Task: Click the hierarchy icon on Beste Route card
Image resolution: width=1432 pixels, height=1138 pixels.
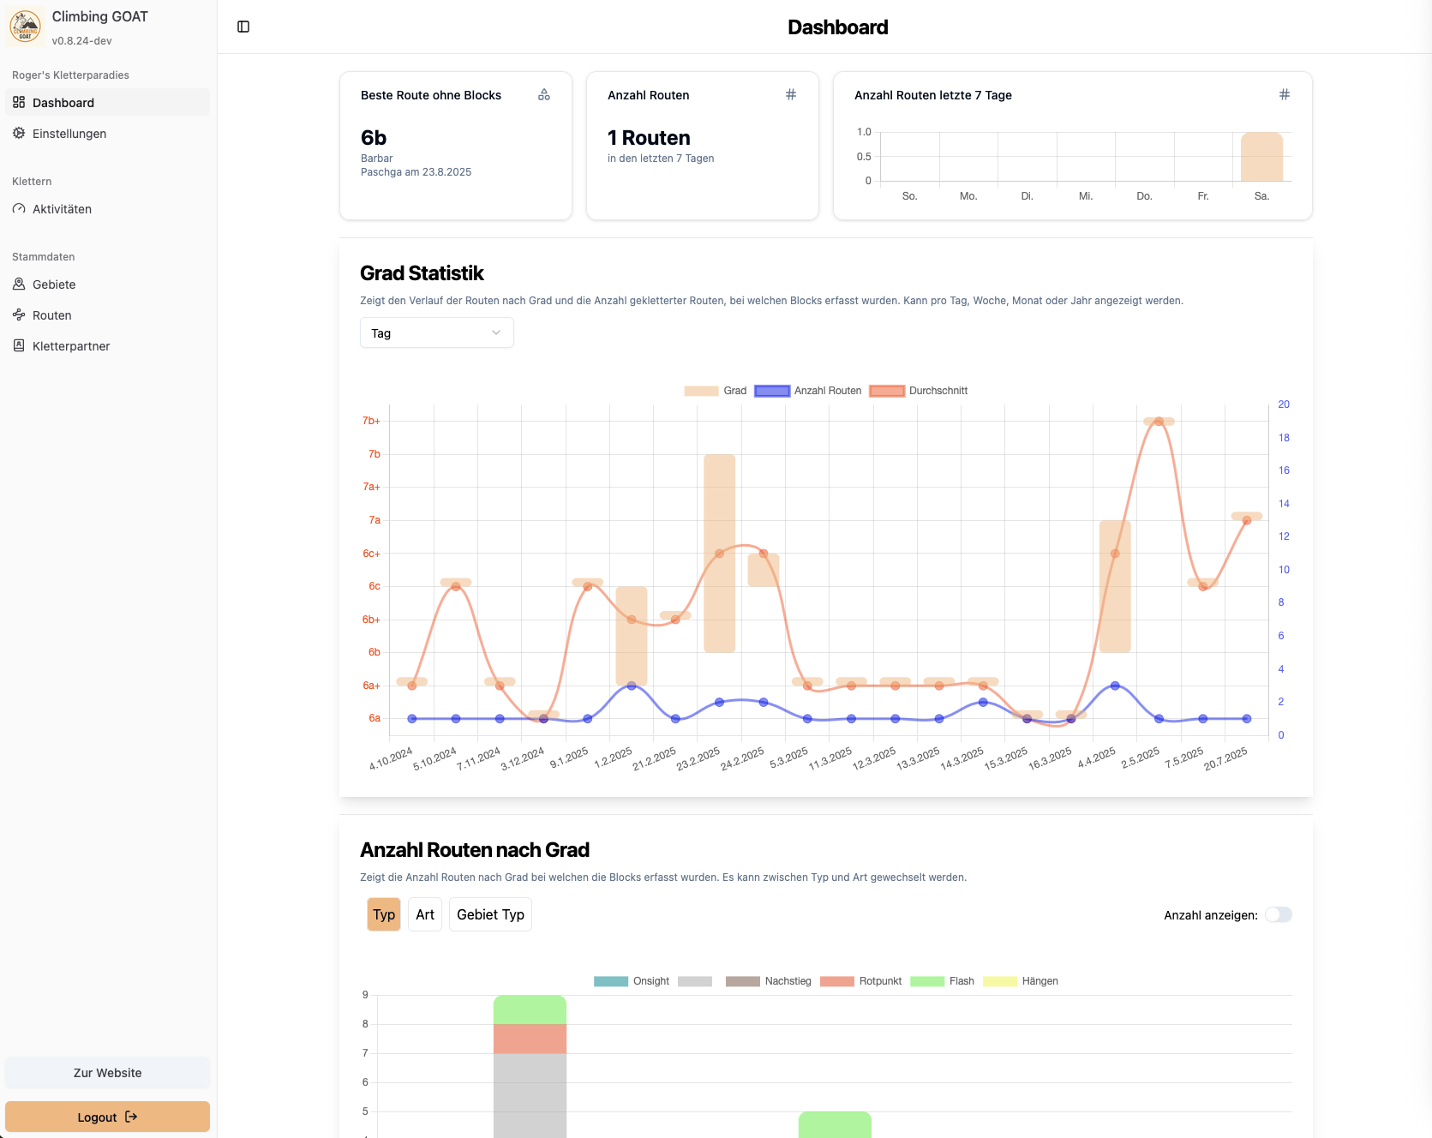Action: pyautogui.click(x=544, y=95)
